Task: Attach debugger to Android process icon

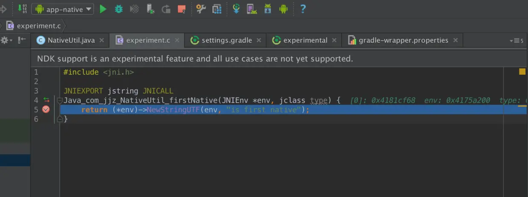Action: tap(150, 8)
